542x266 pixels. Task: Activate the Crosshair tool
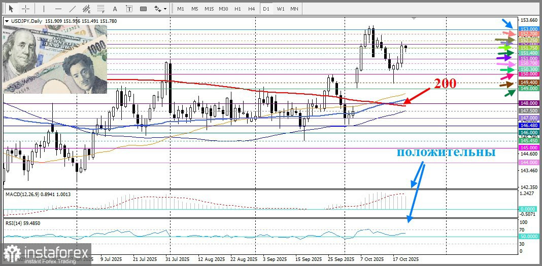pyautogui.click(x=25, y=9)
